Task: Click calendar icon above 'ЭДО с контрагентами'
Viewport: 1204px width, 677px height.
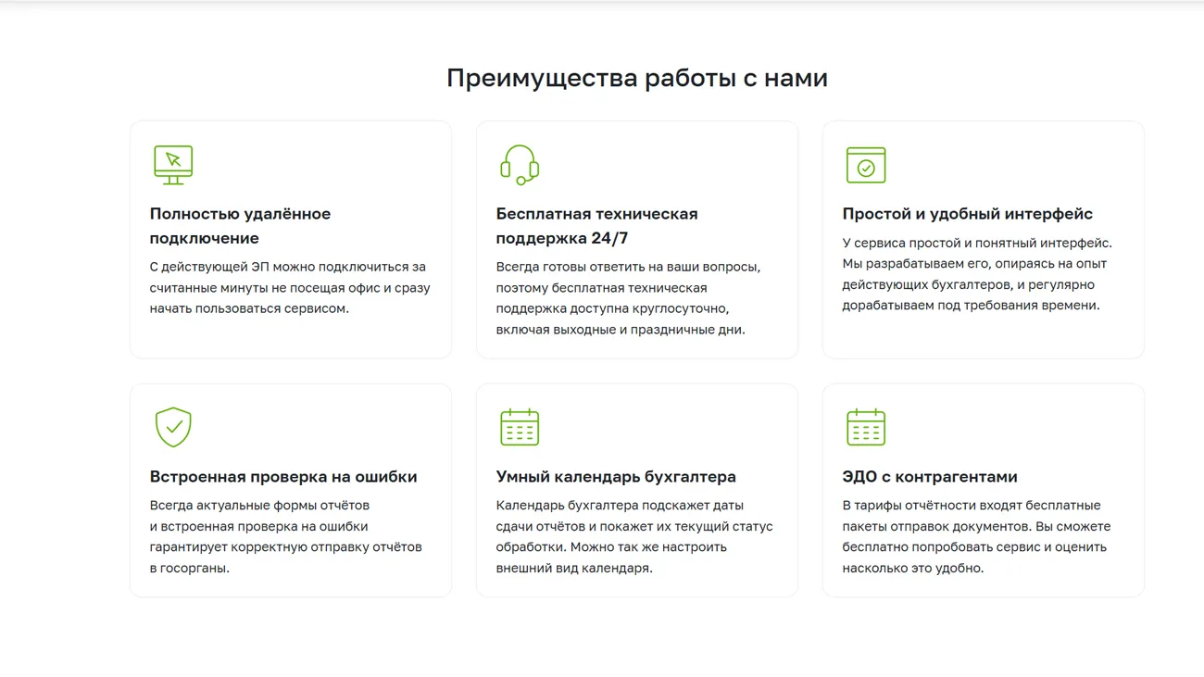Action: click(x=866, y=427)
